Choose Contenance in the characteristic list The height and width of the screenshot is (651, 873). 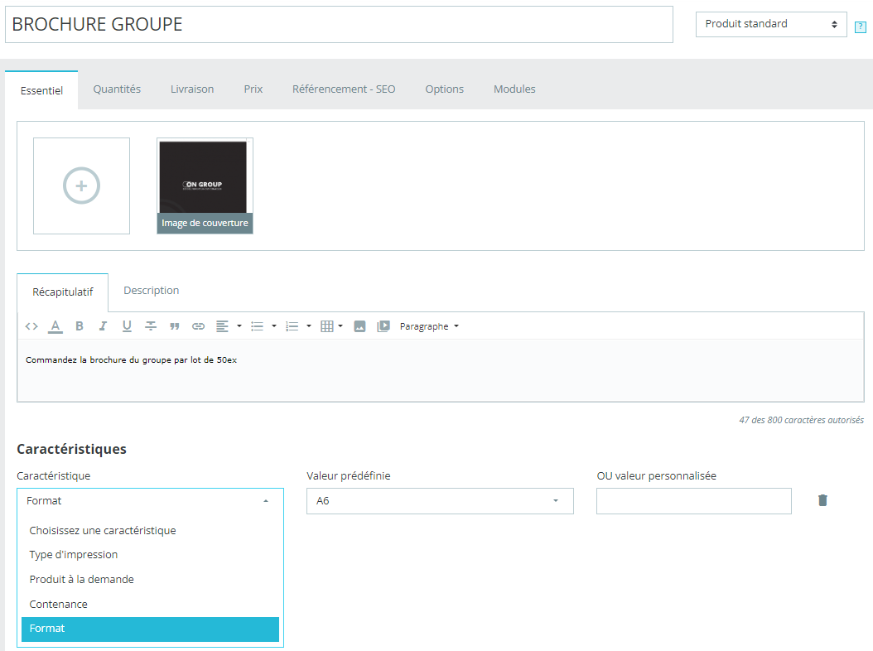point(59,605)
